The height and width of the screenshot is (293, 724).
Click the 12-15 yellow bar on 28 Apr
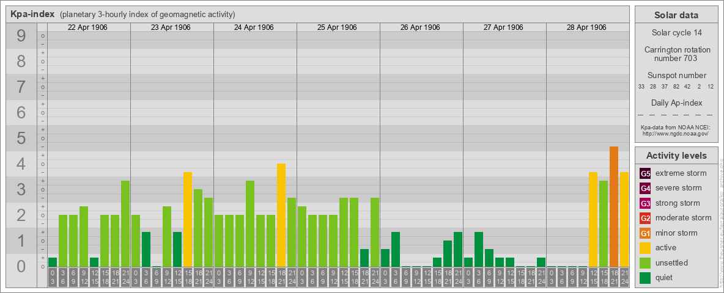click(x=593, y=220)
